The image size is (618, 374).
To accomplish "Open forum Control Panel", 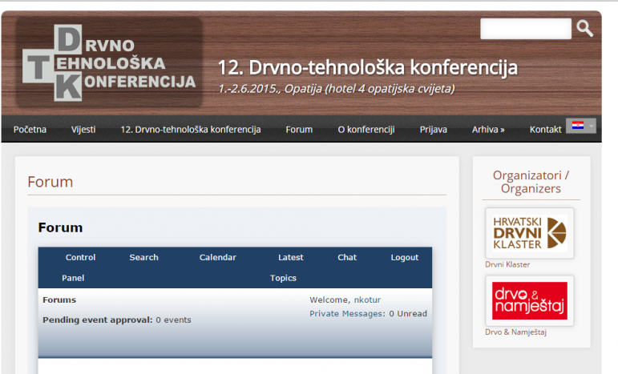I will point(79,267).
